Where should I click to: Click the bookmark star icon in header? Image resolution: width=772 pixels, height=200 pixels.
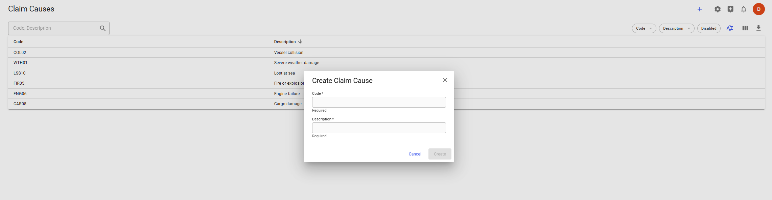pyautogui.click(x=730, y=9)
